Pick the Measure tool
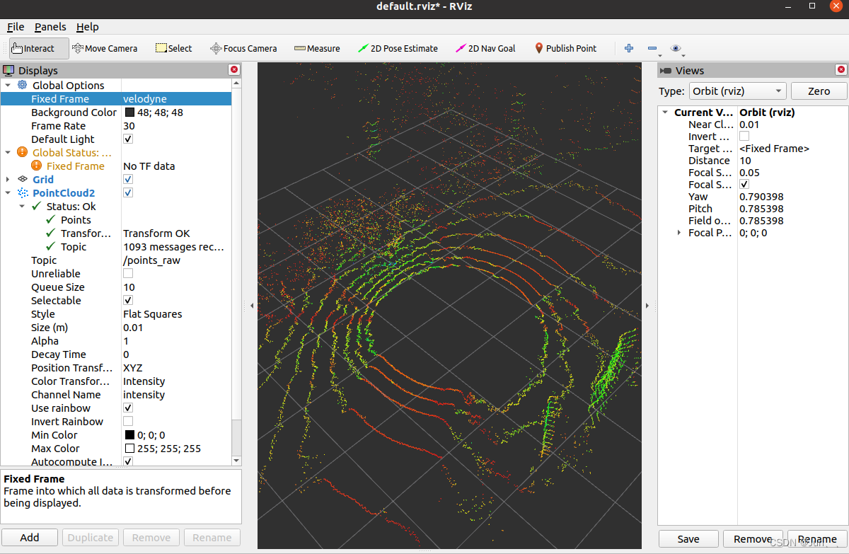Viewport: 849px width, 554px height. 317,48
